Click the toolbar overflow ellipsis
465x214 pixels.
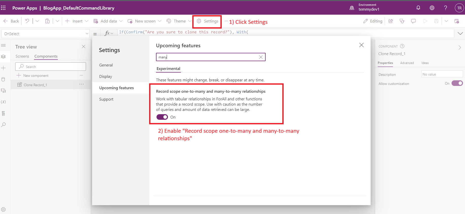226,21
